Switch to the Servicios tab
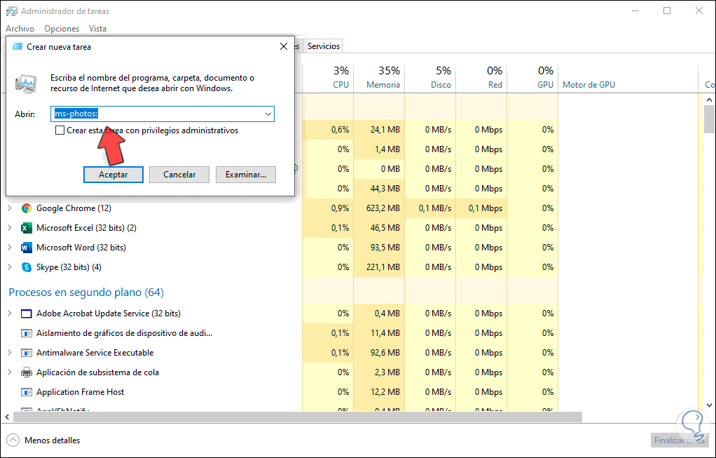This screenshot has height=458, width=716. point(324,46)
